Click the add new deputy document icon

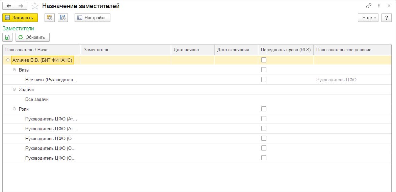click(x=7, y=37)
